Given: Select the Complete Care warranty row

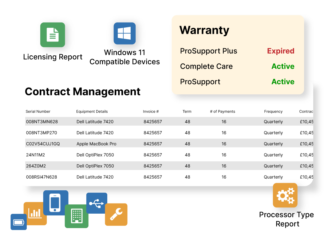Looking at the screenshot, I should [x=237, y=66].
